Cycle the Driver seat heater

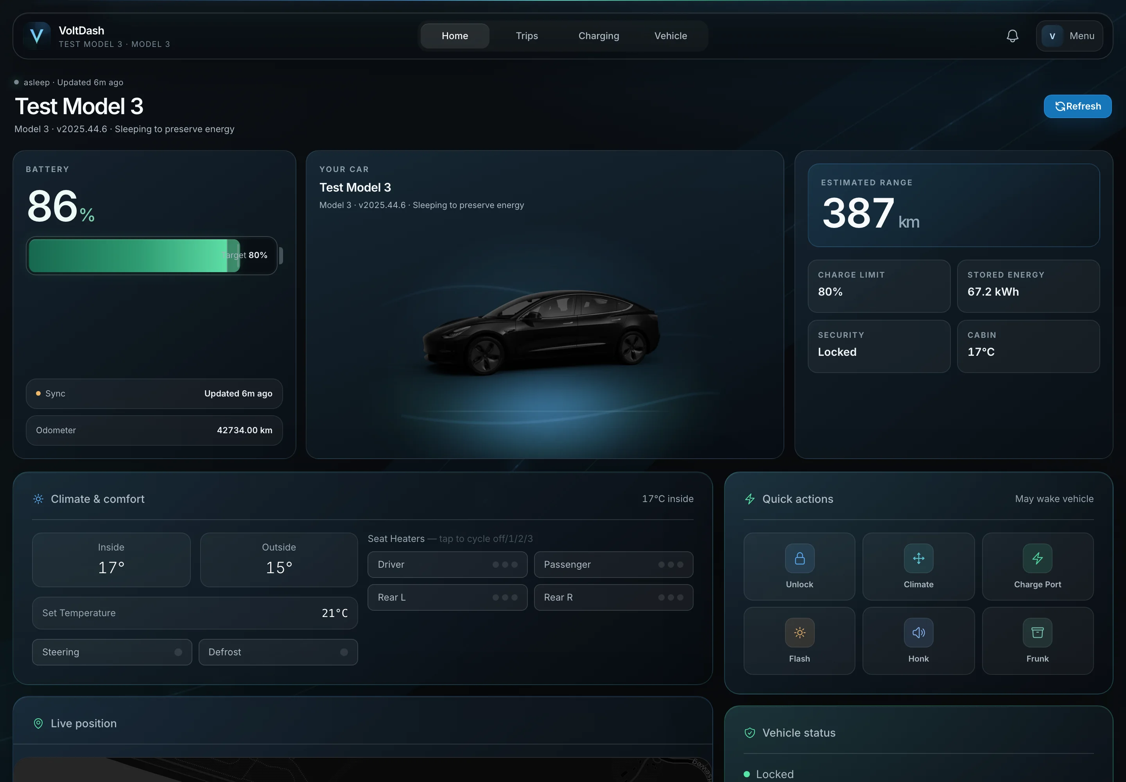coord(447,565)
